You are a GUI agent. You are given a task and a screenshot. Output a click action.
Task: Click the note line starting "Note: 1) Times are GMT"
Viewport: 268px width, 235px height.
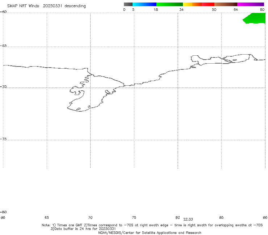click(152, 225)
